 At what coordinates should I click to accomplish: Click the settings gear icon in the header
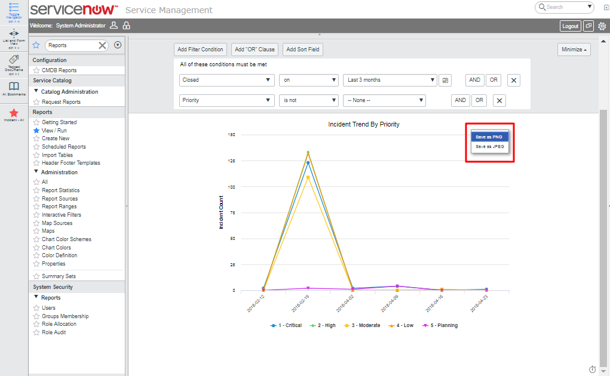(x=602, y=26)
